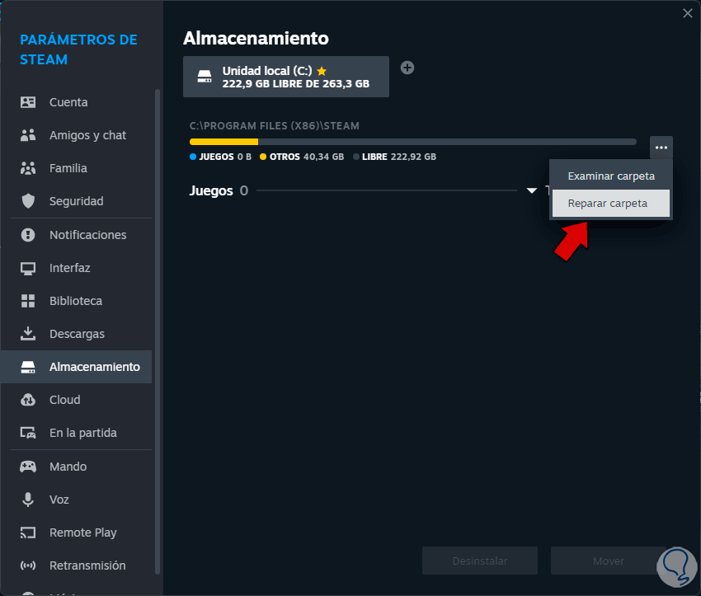The image size is (701, 596).
Task: Select the Interfaz settings section
Action: [77, 268]
